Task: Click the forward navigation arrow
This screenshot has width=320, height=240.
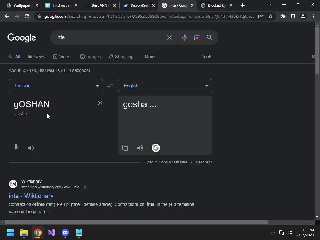Action: [17, 16]
